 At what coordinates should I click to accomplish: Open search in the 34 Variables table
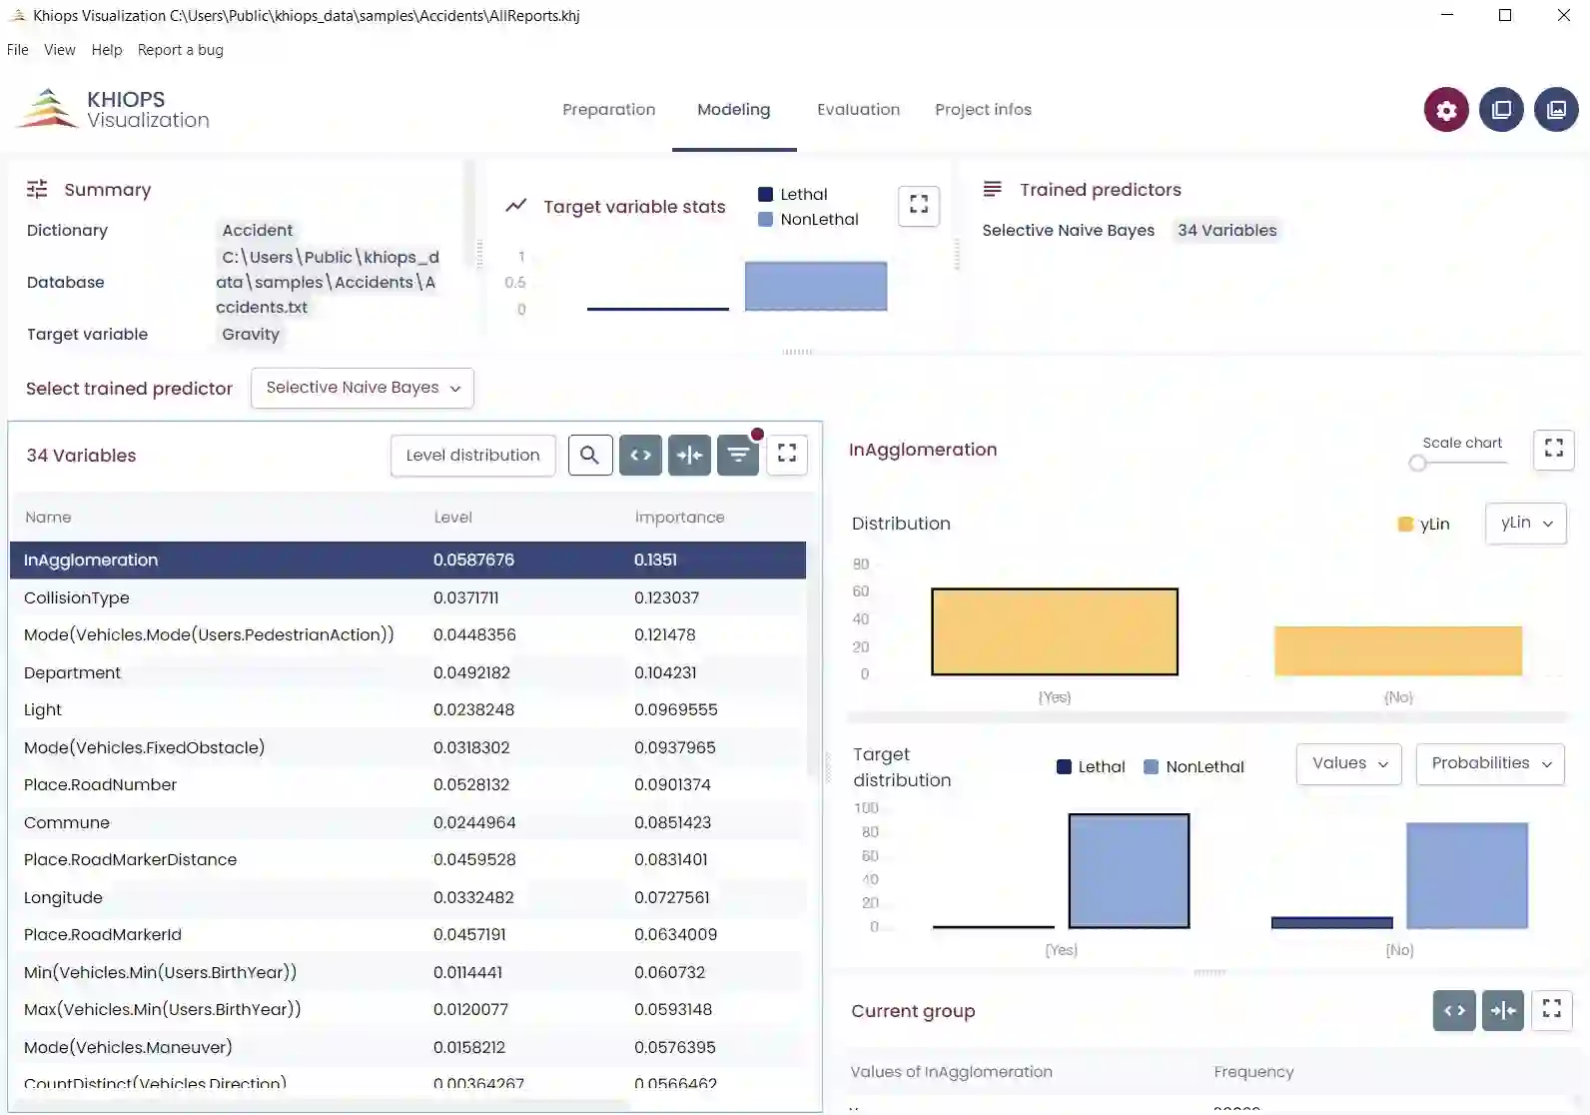coord(590,456)
